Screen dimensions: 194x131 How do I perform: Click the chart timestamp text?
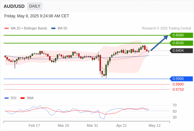(x=36, y=16)
